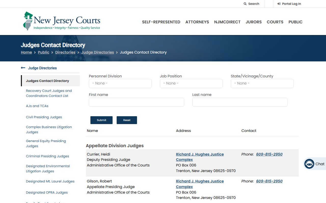
Task: Click the Address column header
Action: click(x=183, y=131)
